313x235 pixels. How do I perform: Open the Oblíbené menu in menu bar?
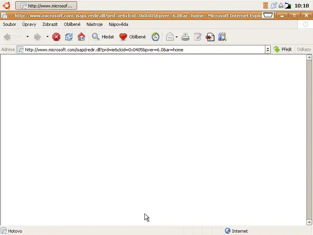point(72,24)
